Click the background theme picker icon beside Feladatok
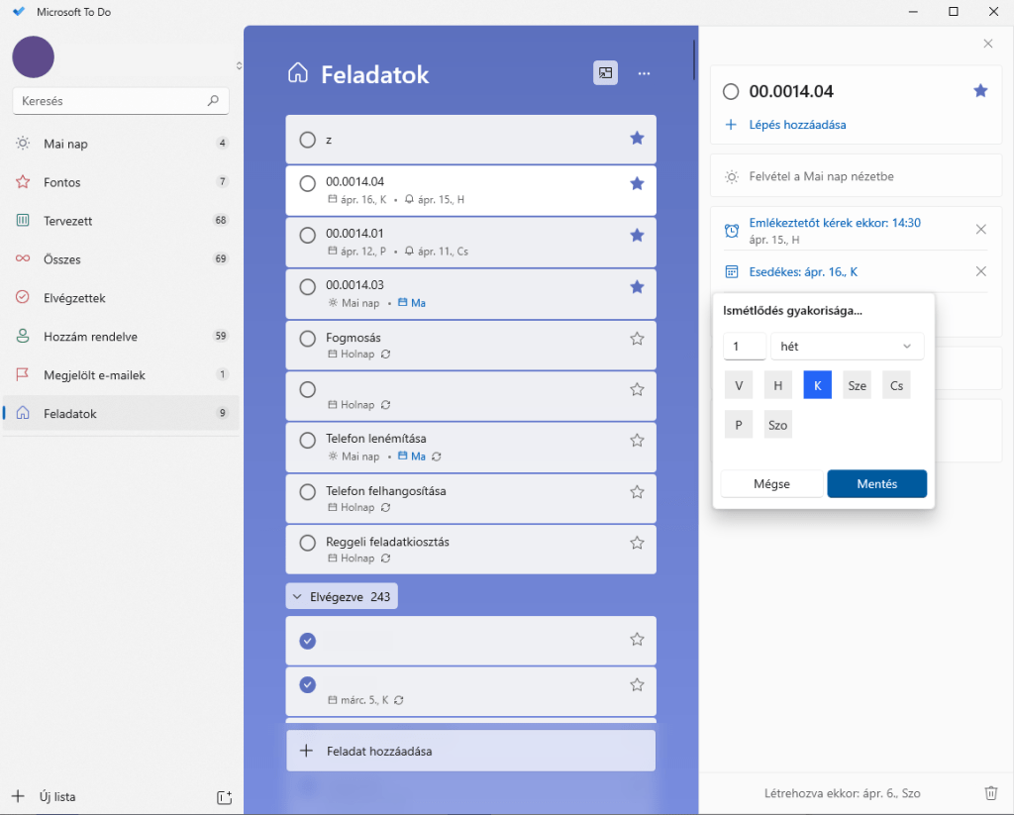The image size is (1014, 815). click(605, 72)
